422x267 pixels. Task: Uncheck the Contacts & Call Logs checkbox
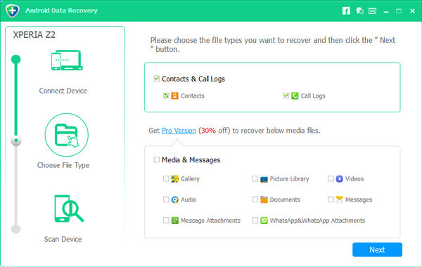coord(156,79)
